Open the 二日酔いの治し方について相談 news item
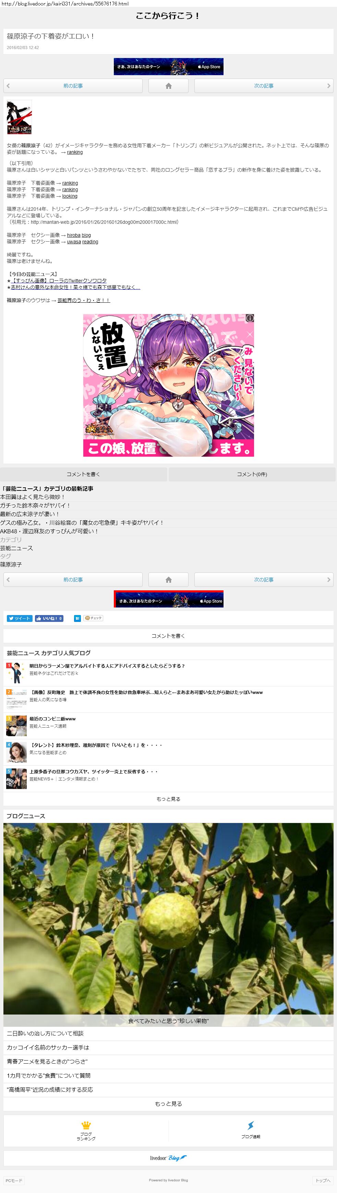This screenshot has height=1193, width=337. click(x=45, y=1033)
